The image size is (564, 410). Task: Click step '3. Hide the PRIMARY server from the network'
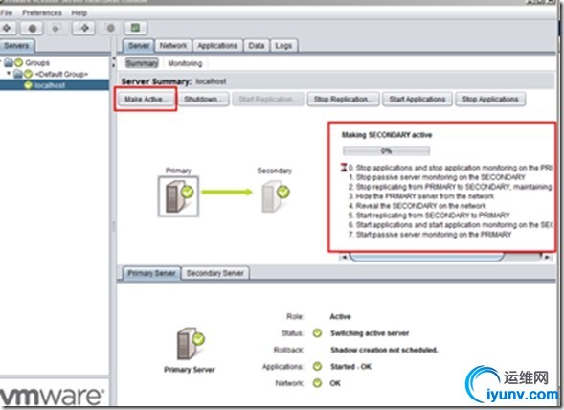(421, 196)
